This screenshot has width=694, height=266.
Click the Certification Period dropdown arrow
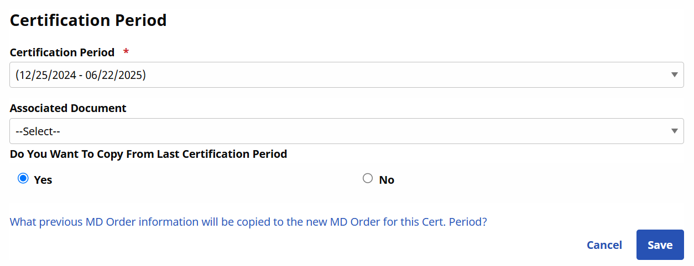(x=674, y=75)
